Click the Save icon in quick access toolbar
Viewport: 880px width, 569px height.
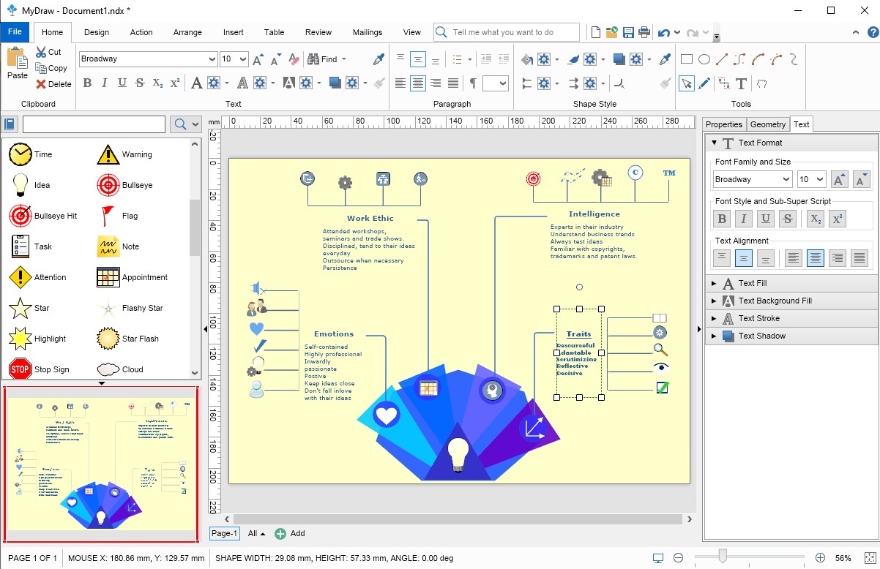[628, 32]
